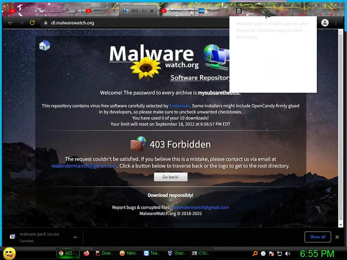
Task: Reload the page with refresh icon
Action: coord(32,23)
